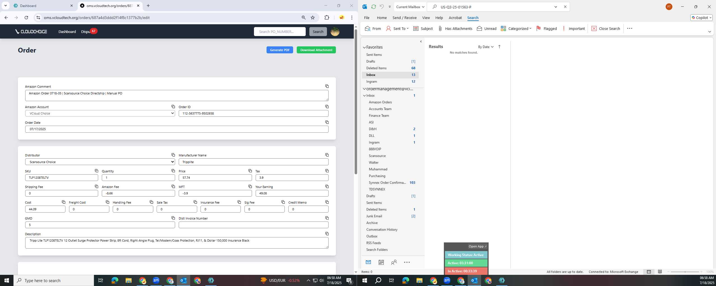Image resolution: width=716 pixels, height=286 pixels.
Task: Open the Categorized filter dropdown
Action: pos(516,28)
